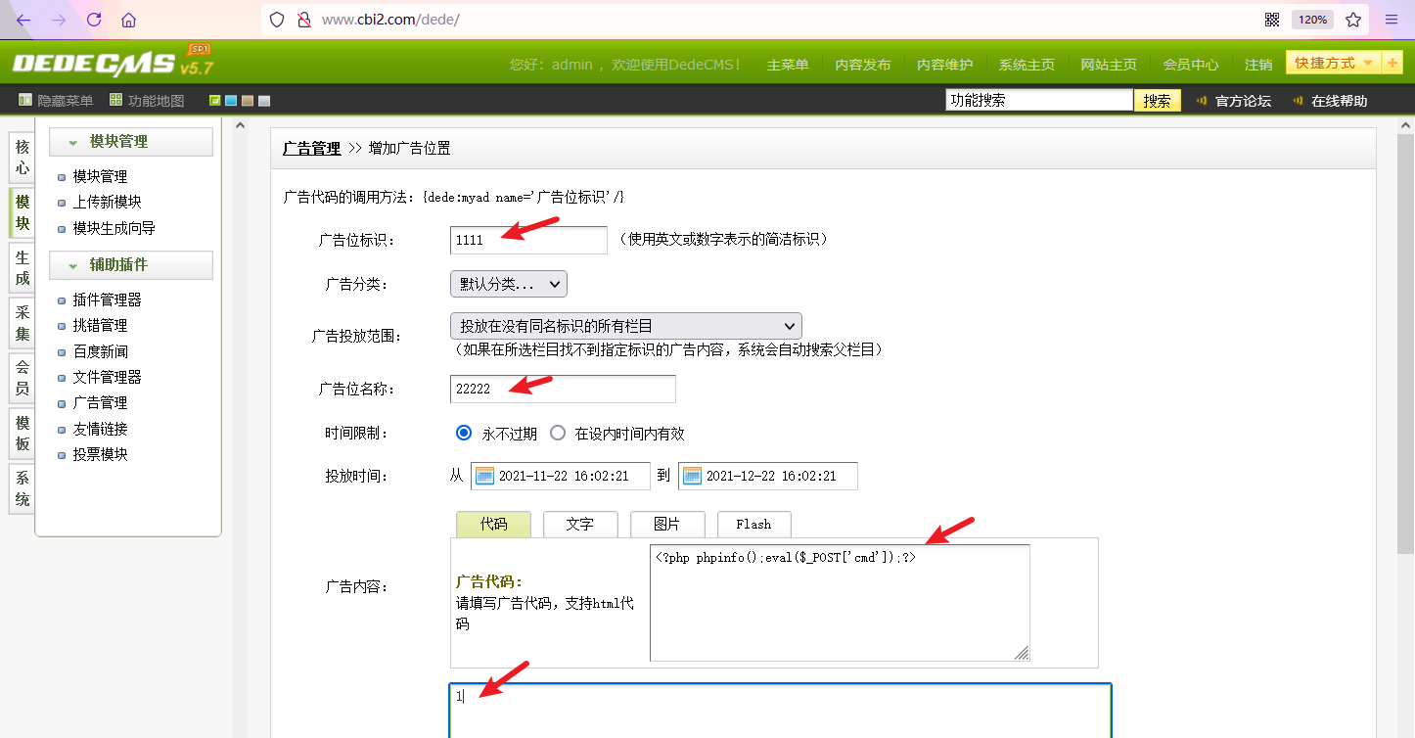Open calendar icon for the end date
The height and width of the screenshot is (738, 1415).
pos(692,477)
